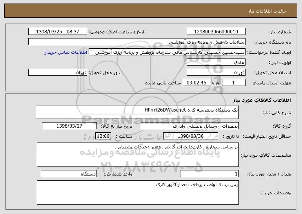Image resolution: width=302 pixels, height=214 pixels.
Task: Click the label توضیحات خریدار
Action: pyautogui.click(x=275, y=193)
